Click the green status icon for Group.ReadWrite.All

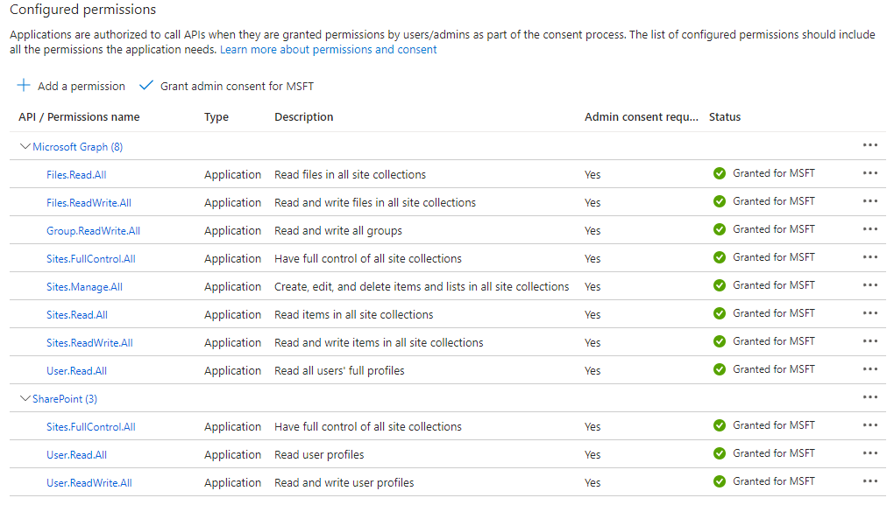(719, 229)
